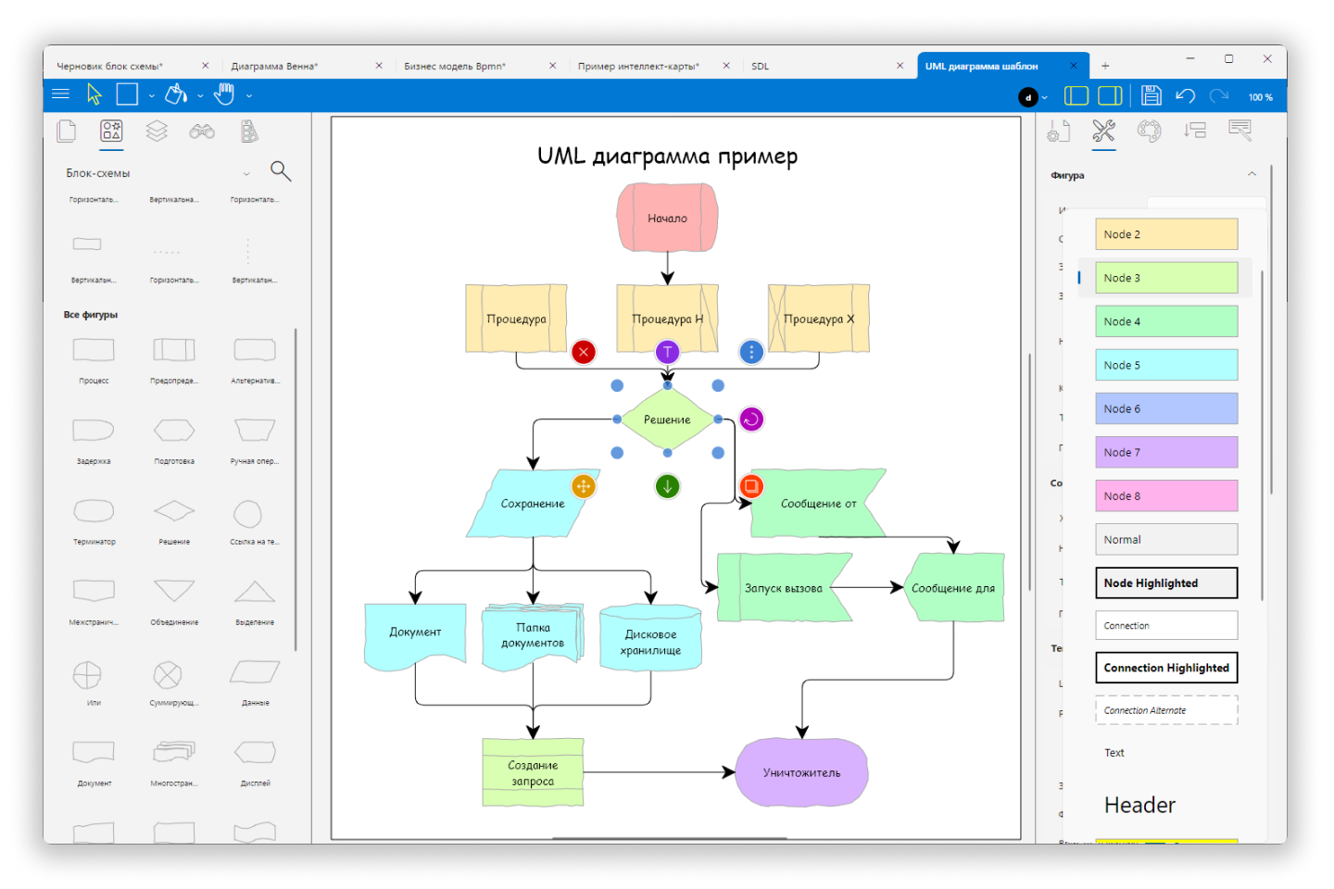
Task: Apply the Node 7 purple style
Action: point(1166,453)
